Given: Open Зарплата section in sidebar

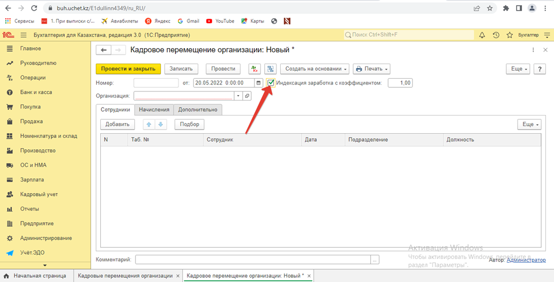Looking at the screenshot, I should [32, 180].
